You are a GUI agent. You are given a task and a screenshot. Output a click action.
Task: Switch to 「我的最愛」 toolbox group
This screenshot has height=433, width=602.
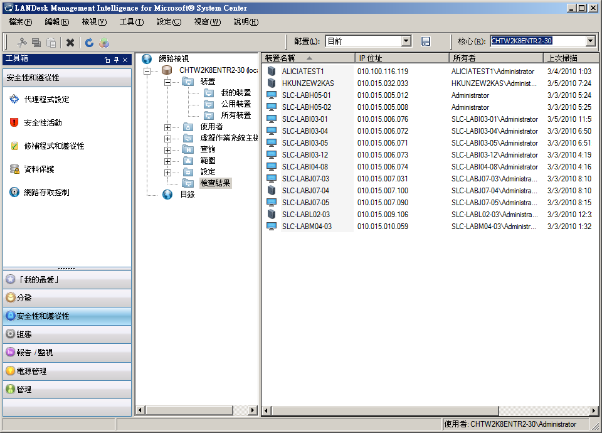pyautogui.click(x=67, y=280)
